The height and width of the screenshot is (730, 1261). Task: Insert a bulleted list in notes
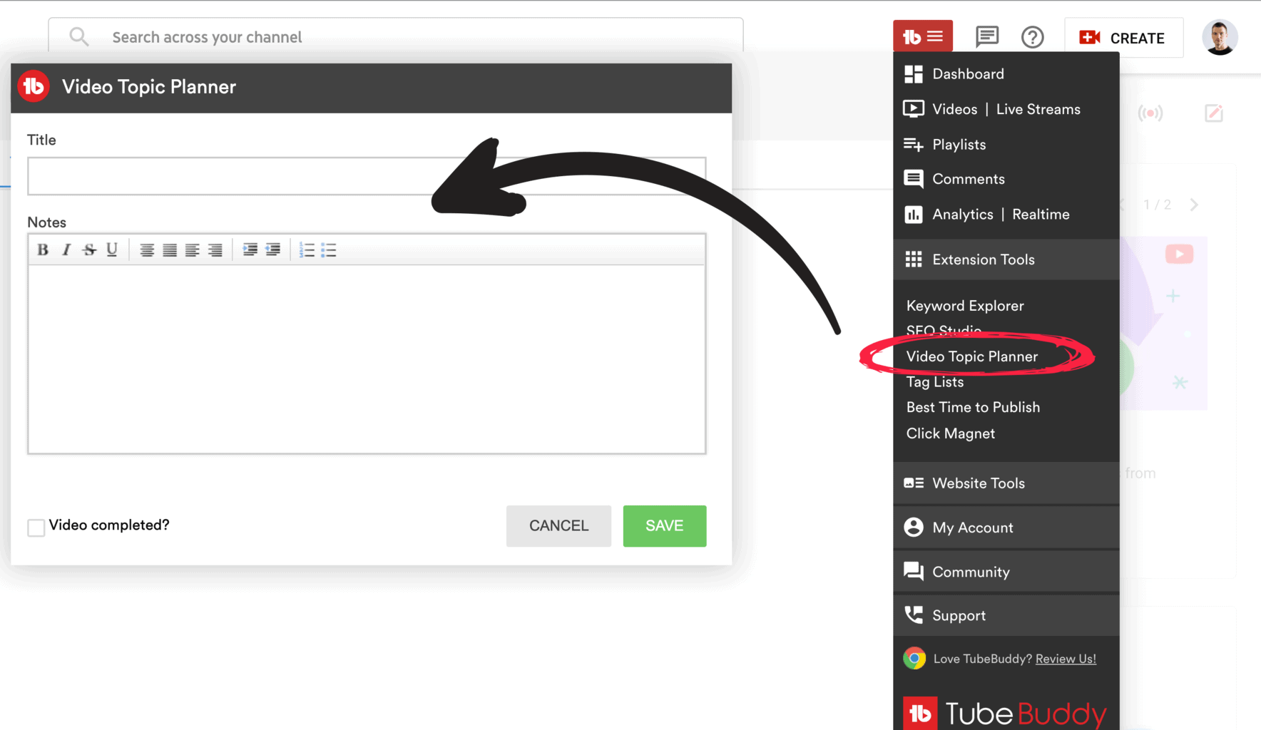click(329, 250)
